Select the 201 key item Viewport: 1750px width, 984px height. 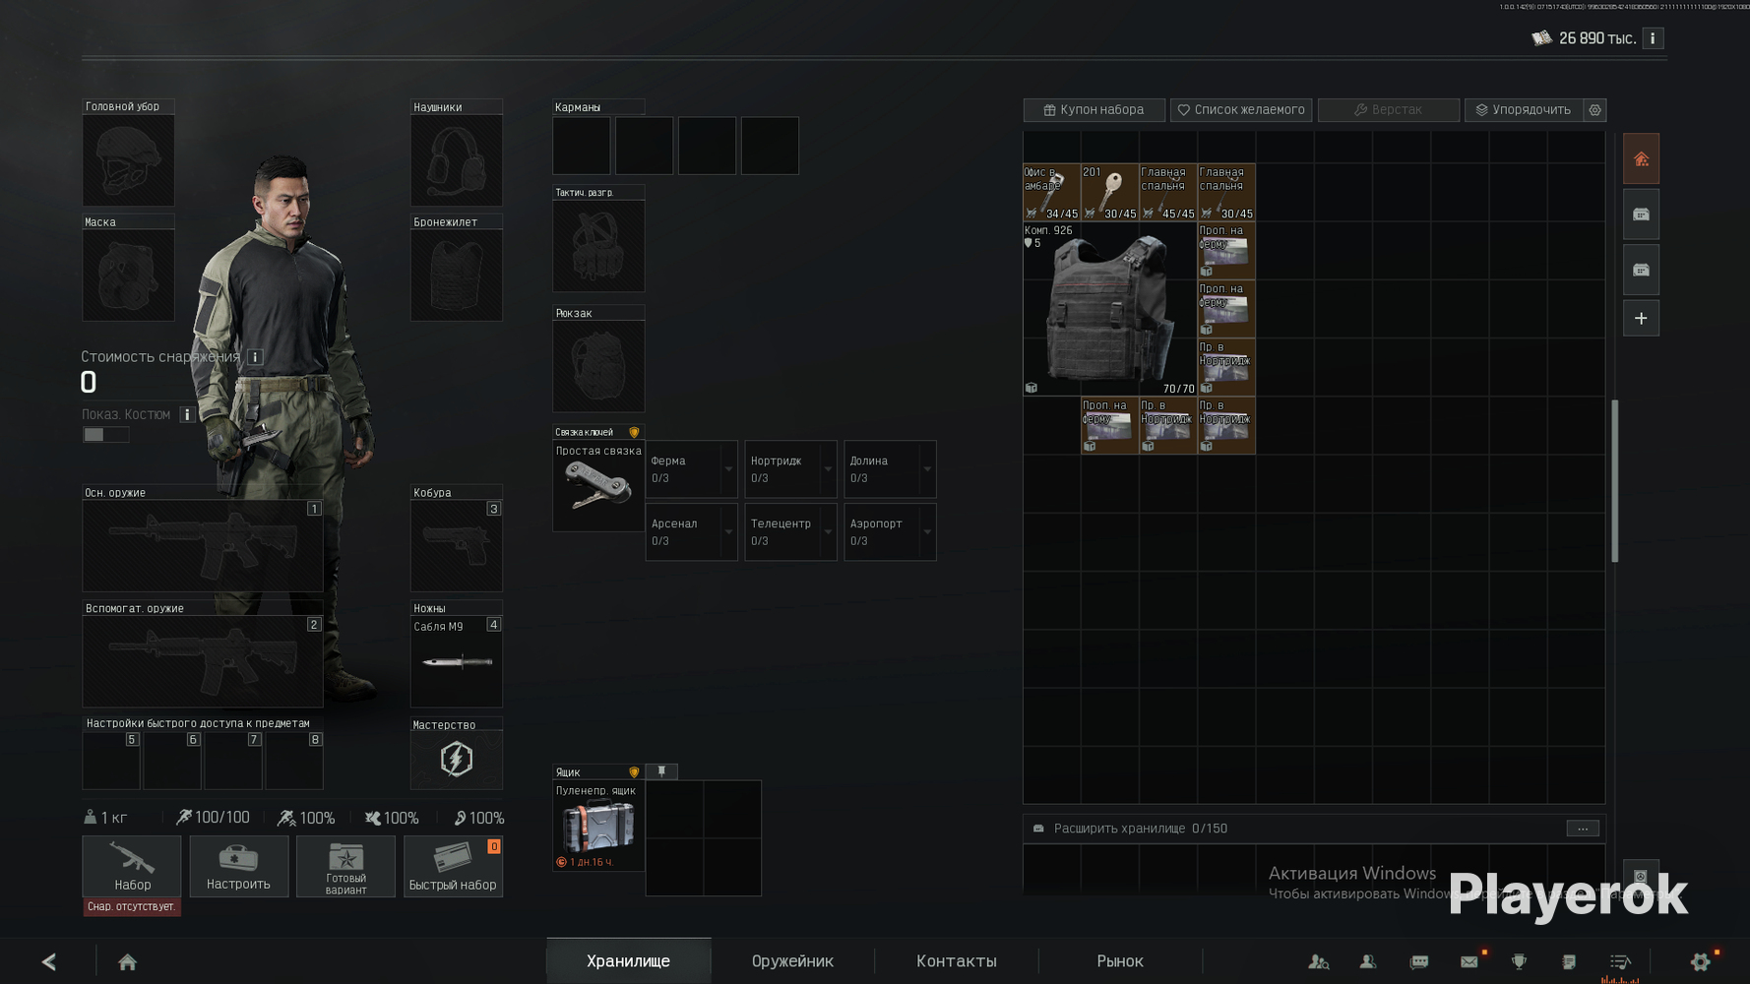pos(1109,192)
